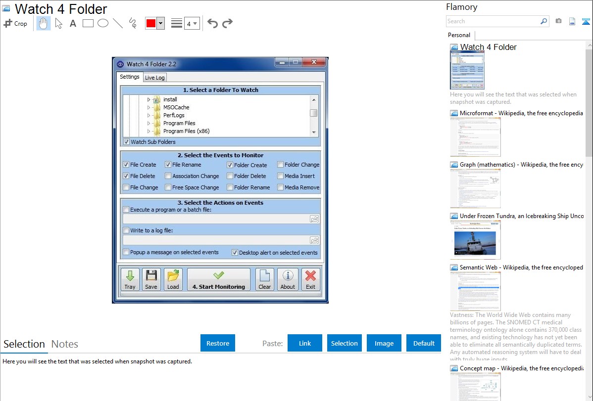This screenshot has width=593, height=401.
Task: Uncheck the File Delete event
Action: tap(126, 176)
